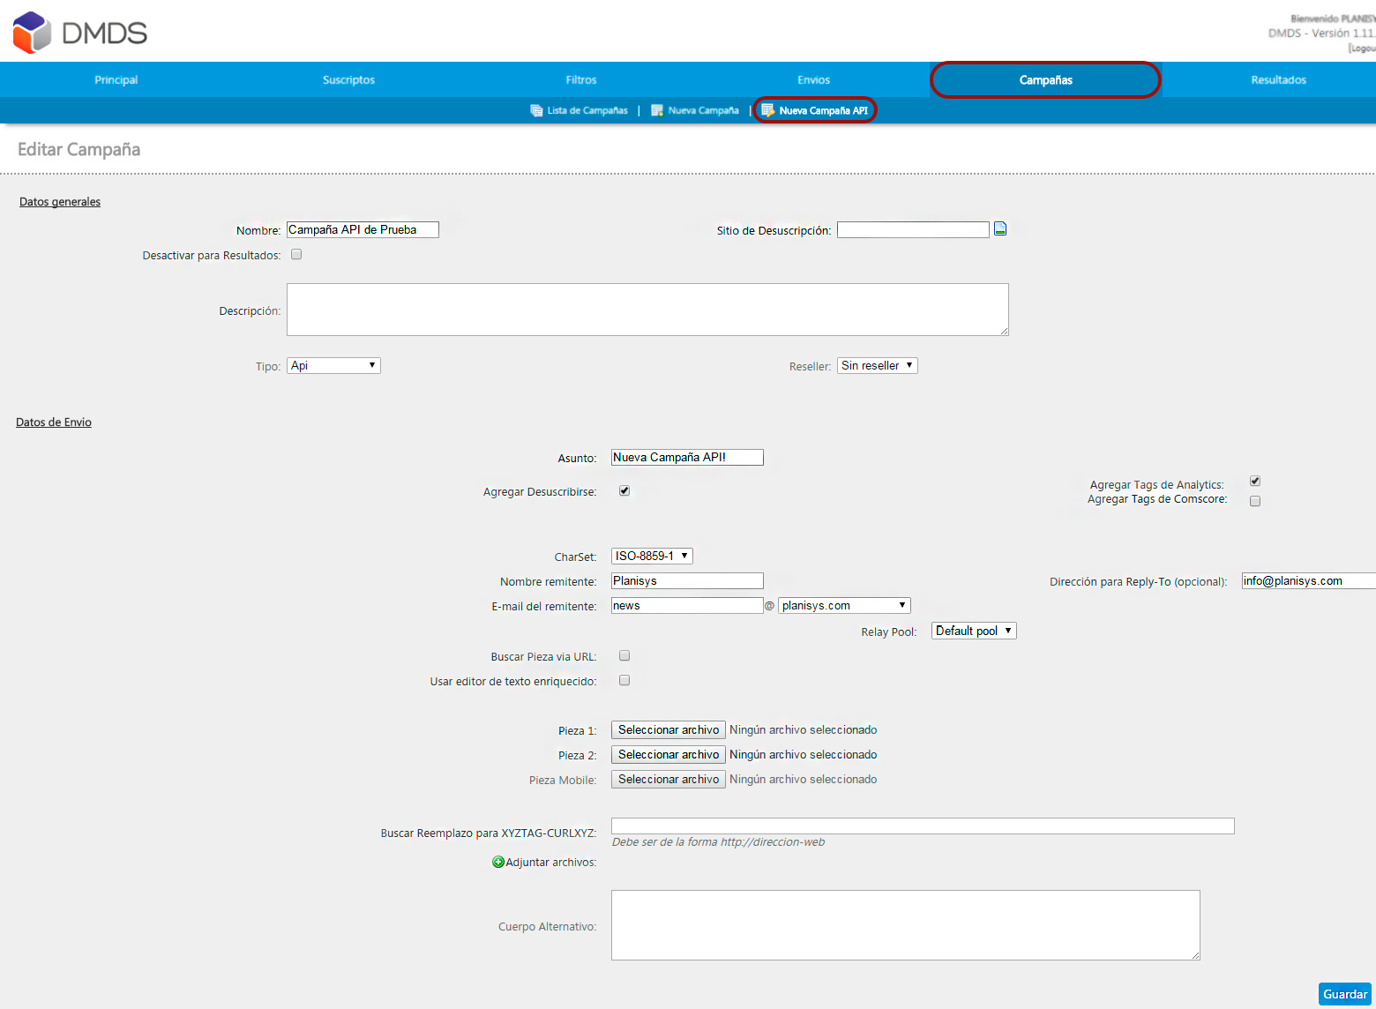Open Lista de Campañas icon
1376x1009 pixels.
pyautogui.click(x=536, y=110)
